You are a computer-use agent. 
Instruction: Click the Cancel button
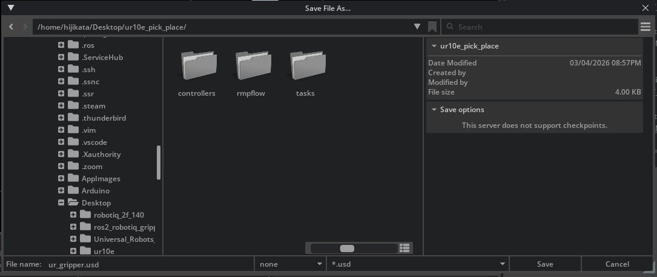(617, 264)
